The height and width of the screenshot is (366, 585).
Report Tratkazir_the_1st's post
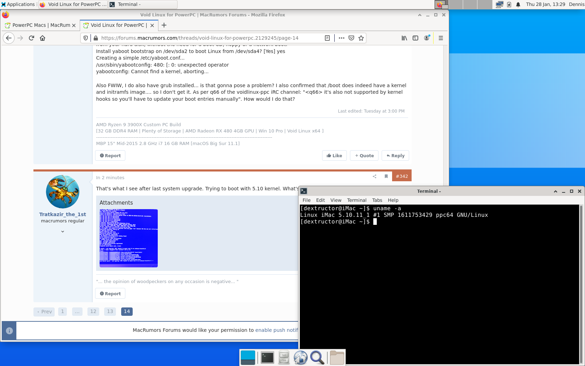point(110,293)
